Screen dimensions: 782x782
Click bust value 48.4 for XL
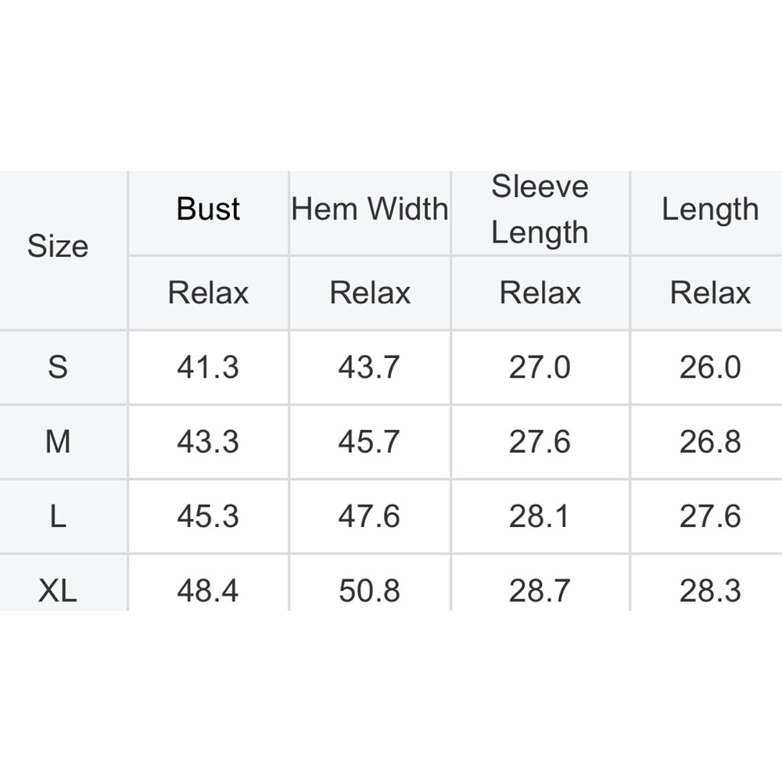(x=208, y=591)
